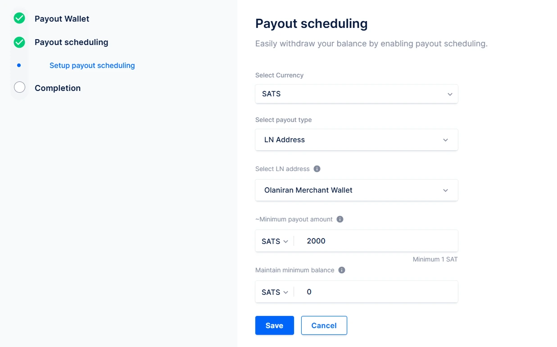Click the chevron on the LN Address payout type field
Screen dimensions: 557x347
445,140
